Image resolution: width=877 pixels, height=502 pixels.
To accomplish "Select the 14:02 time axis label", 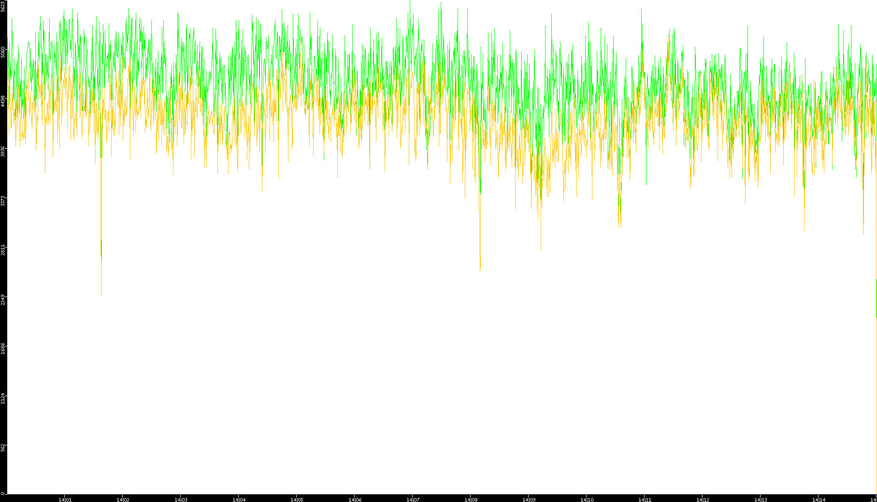I will [123, 500].
